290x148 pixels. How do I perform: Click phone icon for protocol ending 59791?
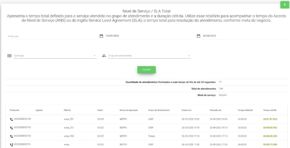tap(11, 145)
